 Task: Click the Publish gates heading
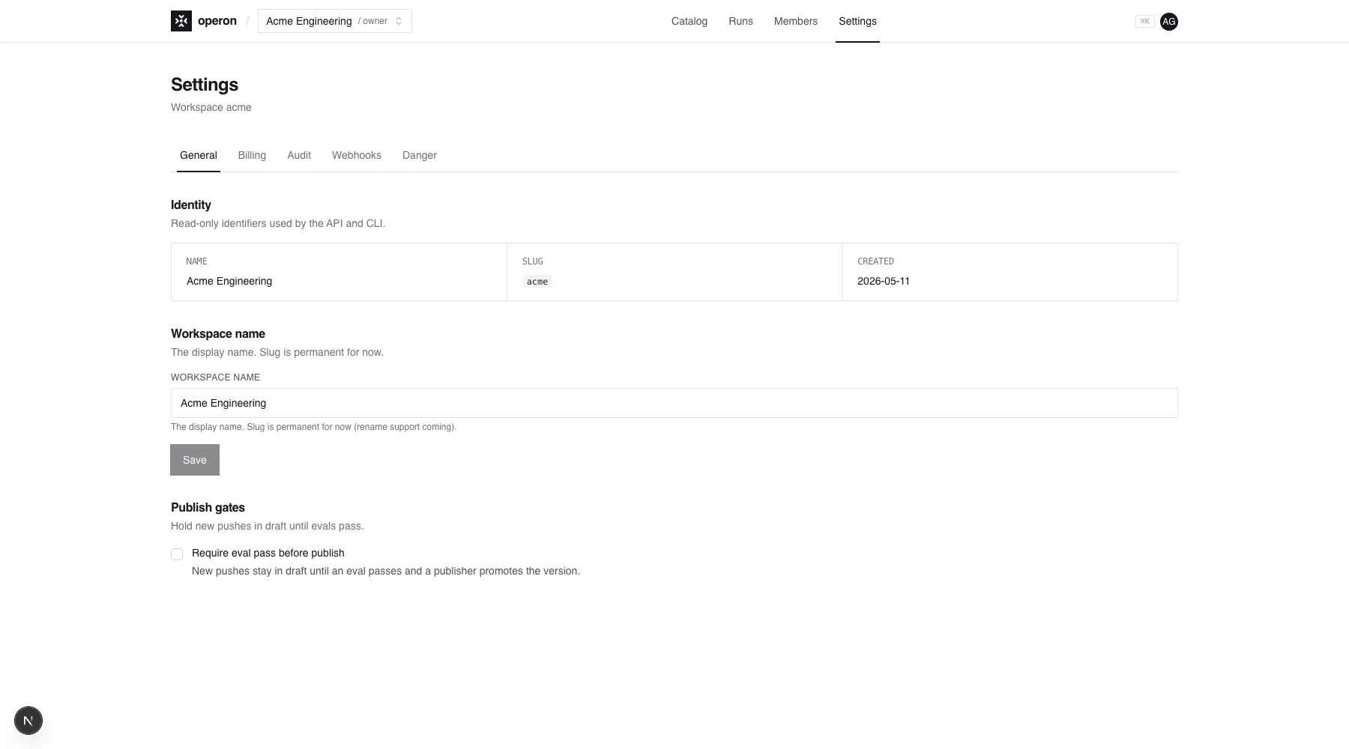coord(208,507)
